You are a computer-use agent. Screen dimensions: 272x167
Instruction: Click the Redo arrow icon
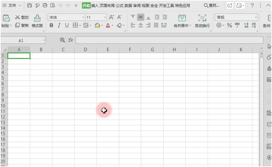(68, 5)
